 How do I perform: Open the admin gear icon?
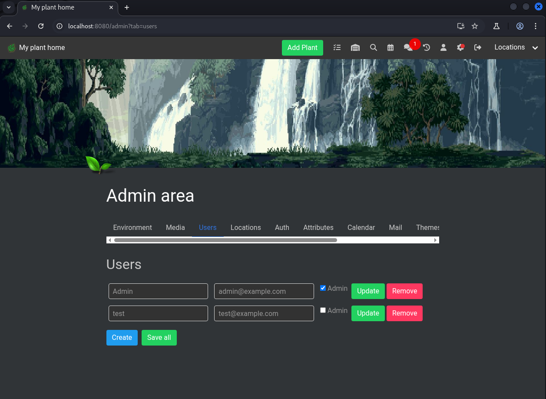click(x=460, y=47)
